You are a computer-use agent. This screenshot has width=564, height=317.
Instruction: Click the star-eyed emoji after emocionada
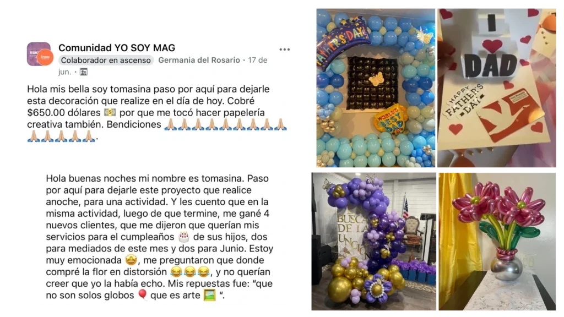point(131,260)
